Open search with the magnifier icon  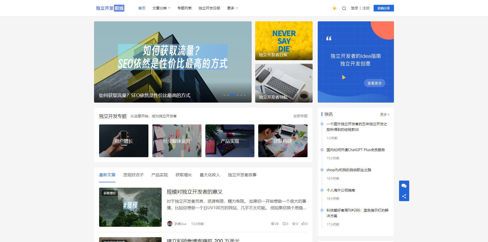(344, 8)
